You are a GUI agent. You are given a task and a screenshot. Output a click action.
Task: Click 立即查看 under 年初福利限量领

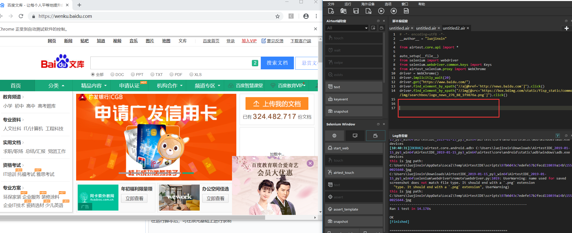134,198
